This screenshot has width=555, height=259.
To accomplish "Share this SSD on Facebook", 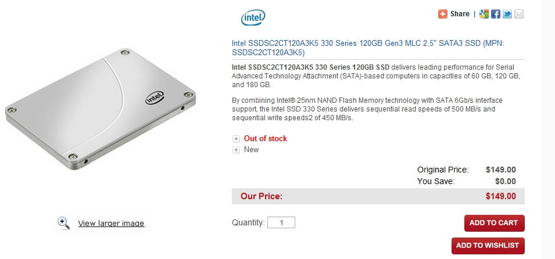I will click(496, 14).
